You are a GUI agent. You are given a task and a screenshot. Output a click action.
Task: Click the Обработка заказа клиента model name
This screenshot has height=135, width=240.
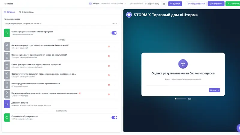pos(112,4)
